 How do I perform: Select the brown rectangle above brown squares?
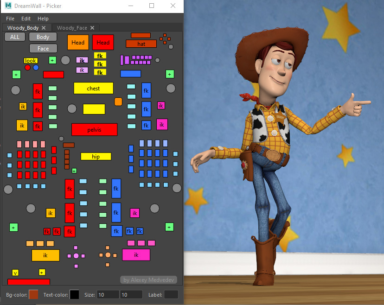tap(69, 145)
